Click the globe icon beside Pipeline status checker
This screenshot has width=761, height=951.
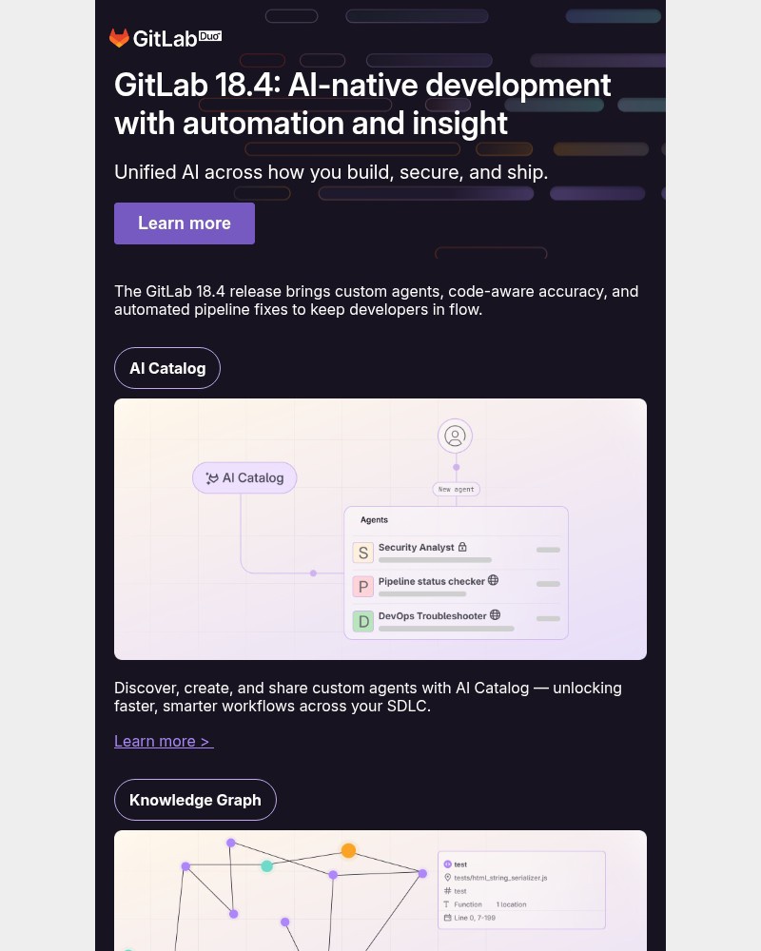point(493,580)
